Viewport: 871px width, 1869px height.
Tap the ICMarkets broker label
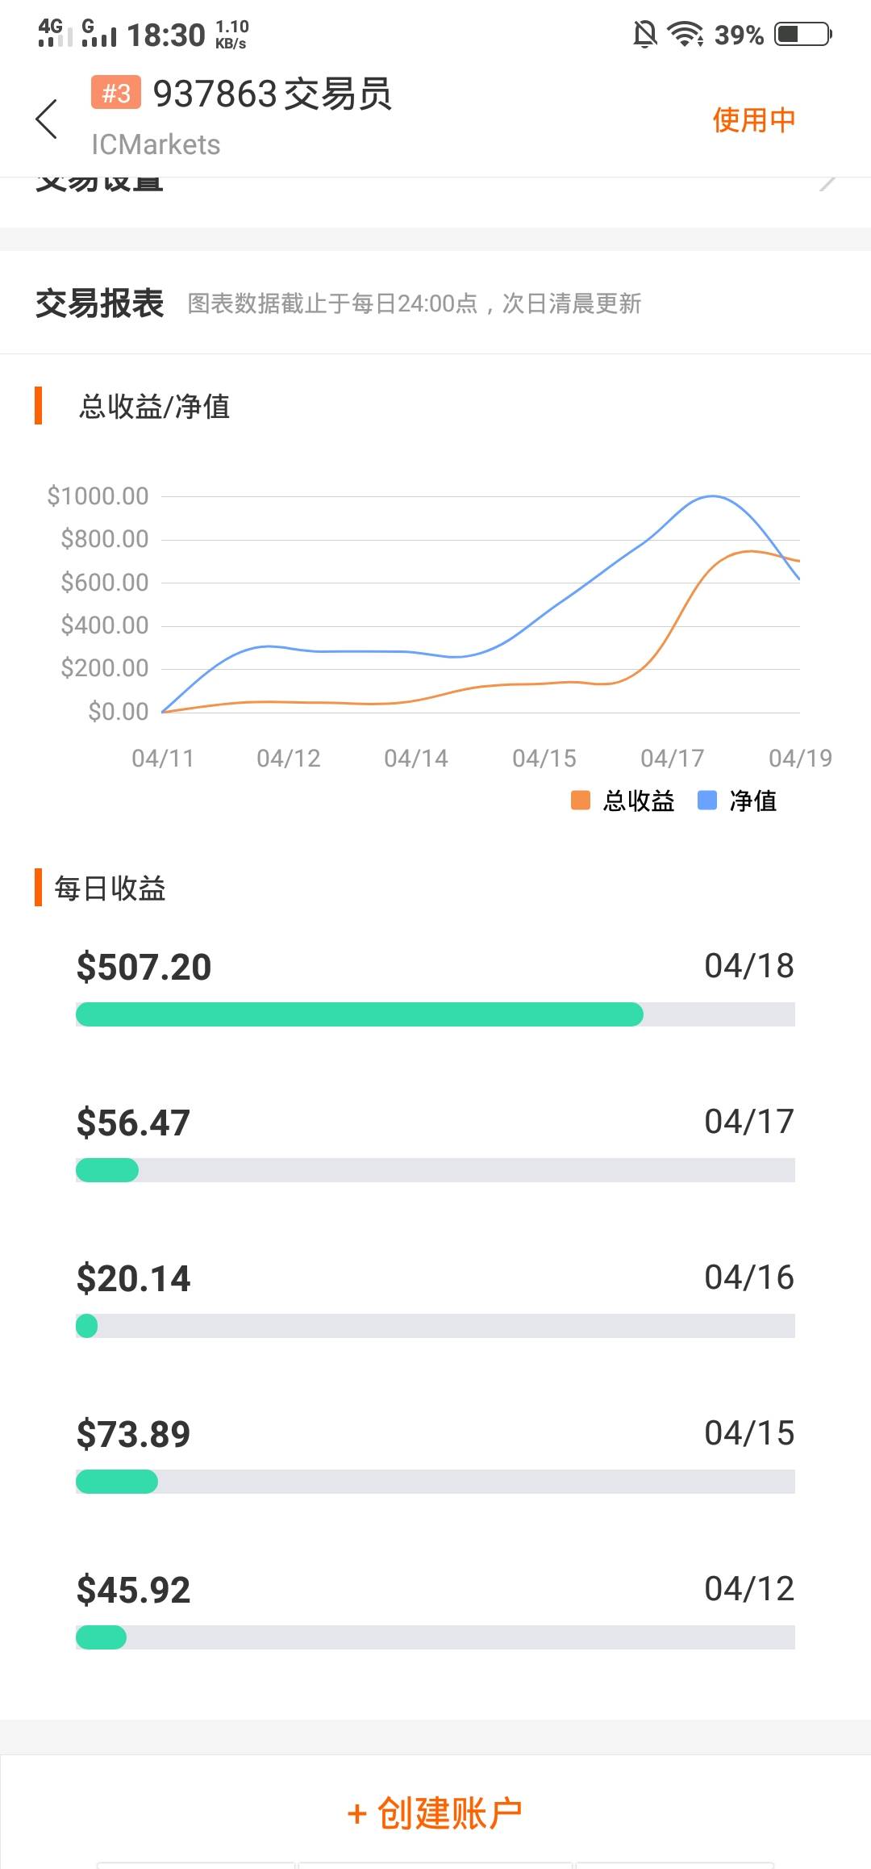coord(156,145)
